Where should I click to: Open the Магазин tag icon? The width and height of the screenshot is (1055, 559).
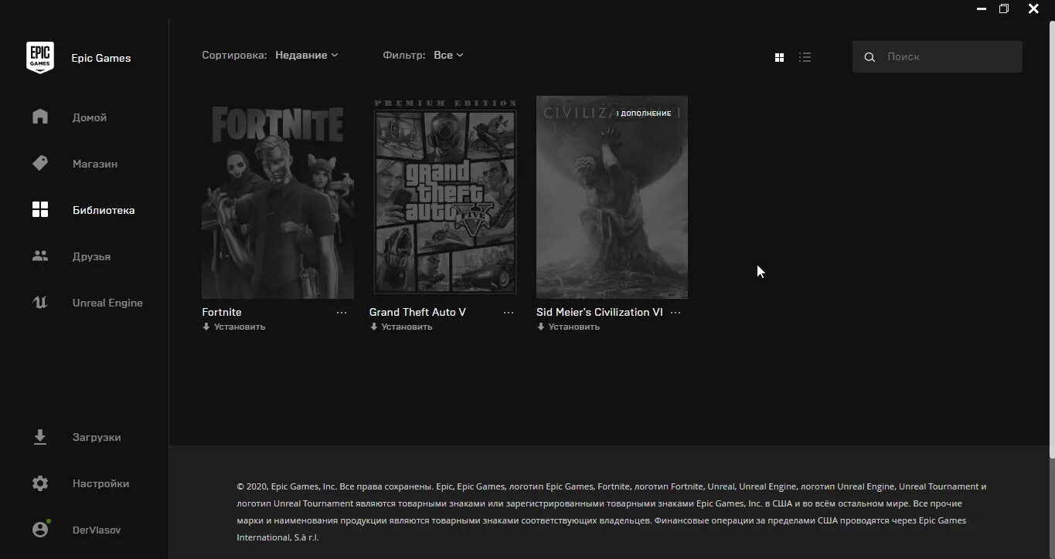tap(40, 163)
